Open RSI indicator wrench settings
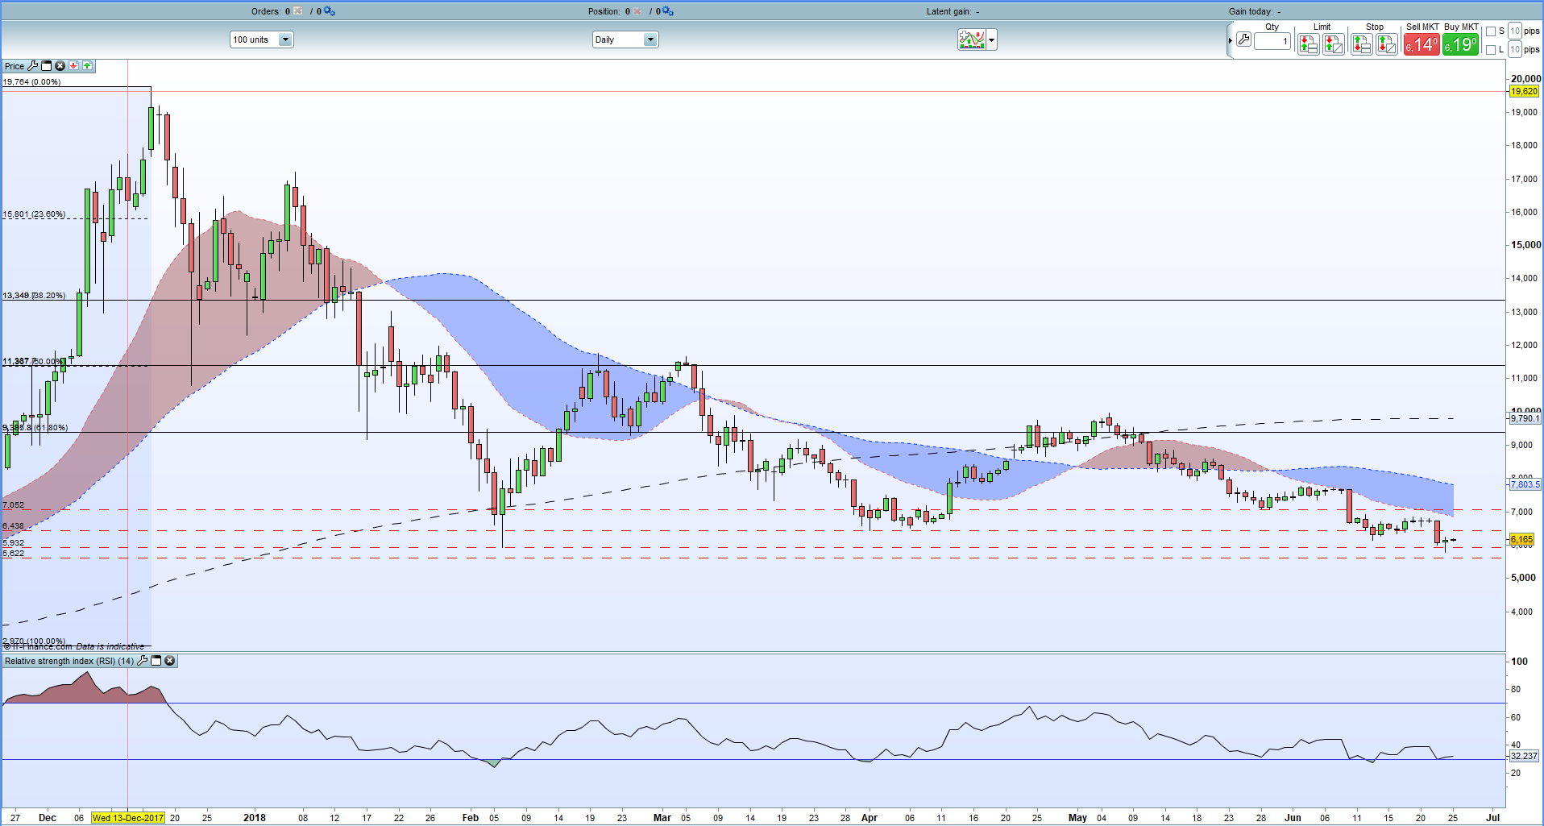Viewport: 1544px width, 826px height. point(143,661)
